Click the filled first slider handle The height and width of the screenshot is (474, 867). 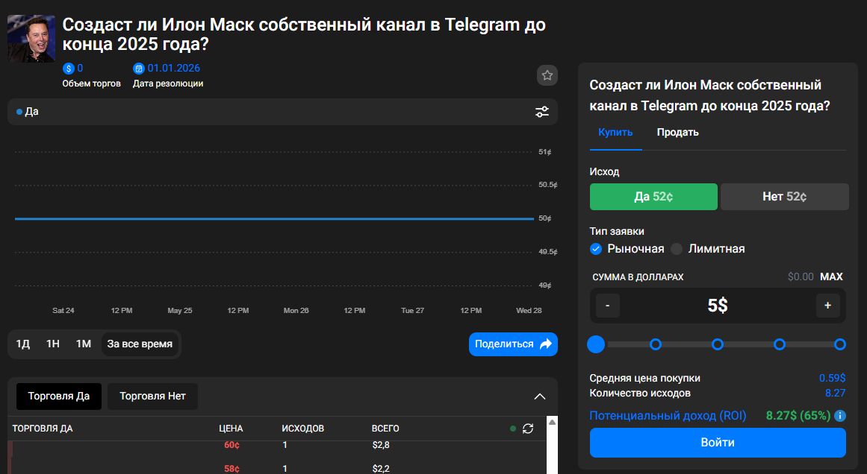coord(595,344)
